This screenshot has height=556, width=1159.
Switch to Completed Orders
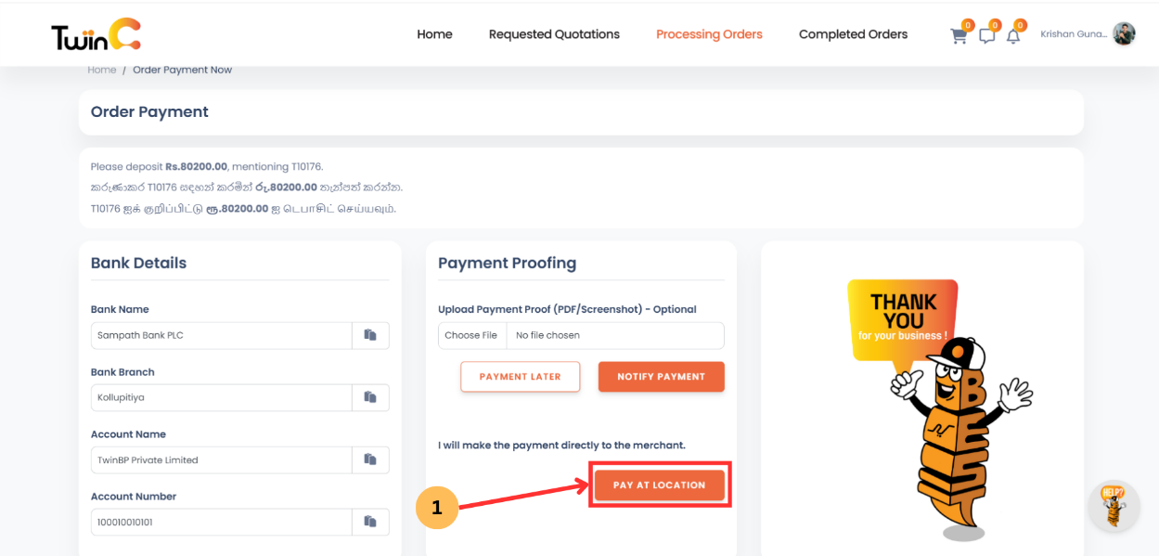pos(853,33)
